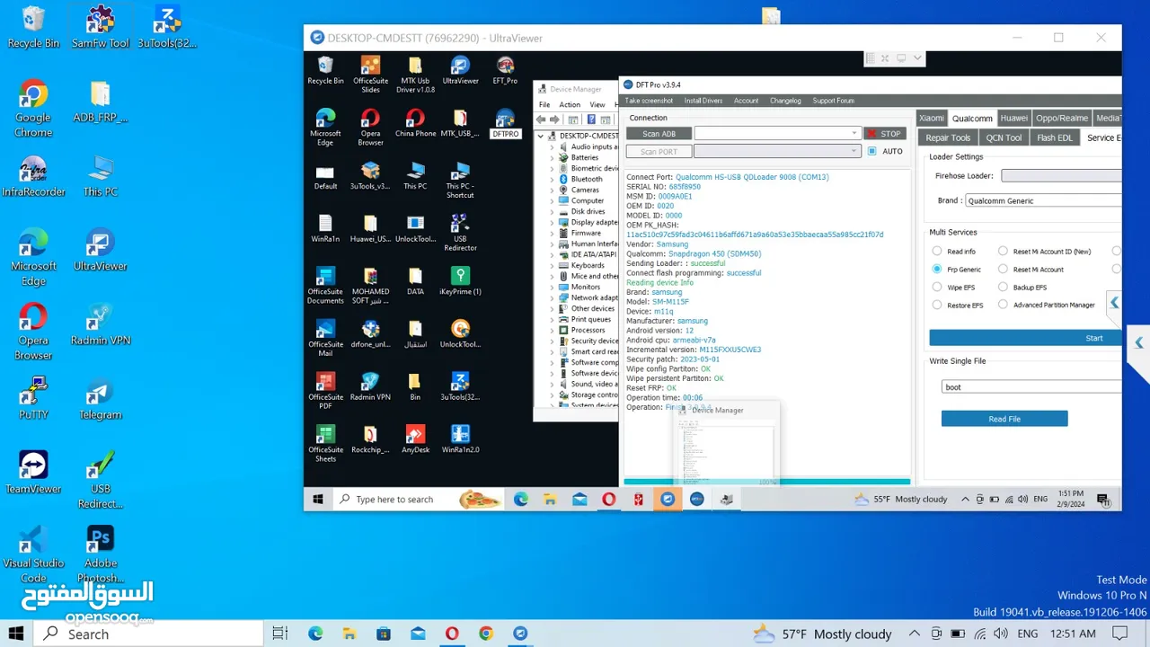The image size is (1150, 647).
Task: Select the Reset Mi Account radio option
Action: [1003, 269]
